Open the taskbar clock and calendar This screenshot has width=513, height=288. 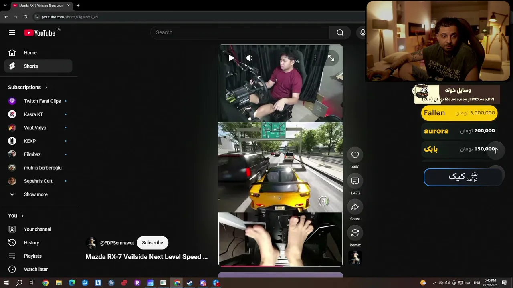[x=491, y=283]
